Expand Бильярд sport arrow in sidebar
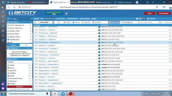Viewport: 172px width, 96px height. pyautogui.click(x=31, y=84)
